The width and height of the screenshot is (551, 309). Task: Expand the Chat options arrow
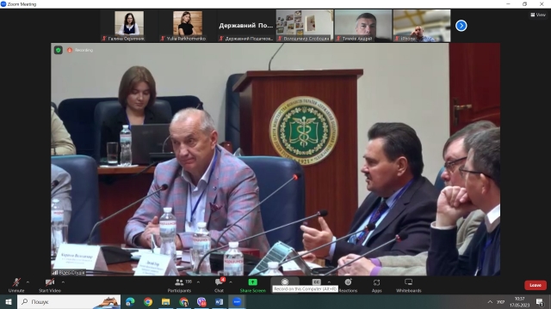[231, 282]
